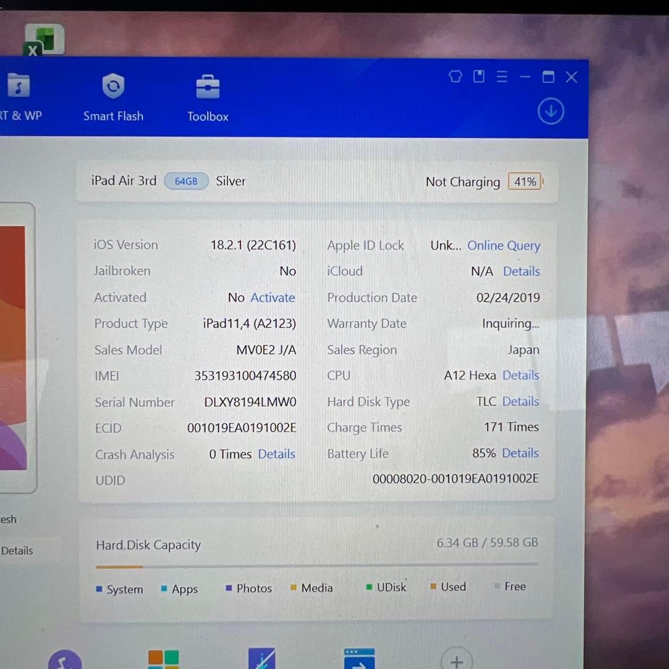
Task: Click the Activate link
Action: tap(273, 298)
